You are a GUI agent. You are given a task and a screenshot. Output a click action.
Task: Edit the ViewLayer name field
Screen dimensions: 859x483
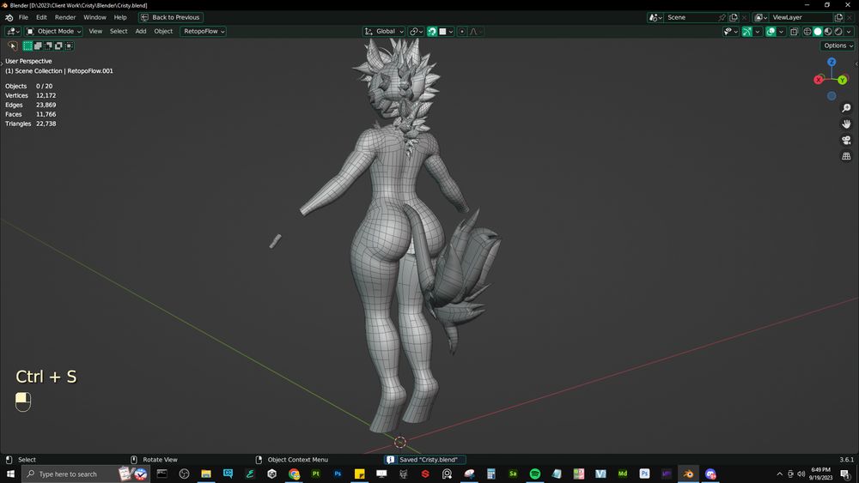(801, 17)
